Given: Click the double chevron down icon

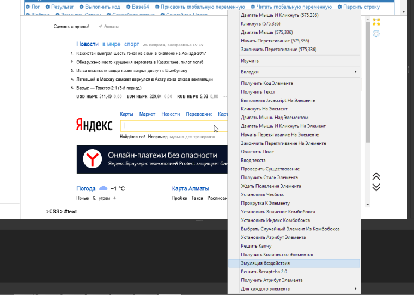Looking at the screenshot, I should (376, 187).
